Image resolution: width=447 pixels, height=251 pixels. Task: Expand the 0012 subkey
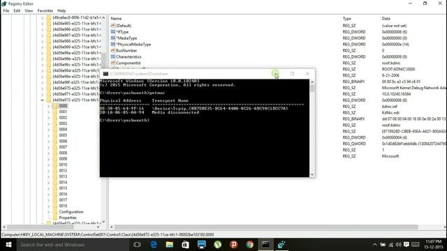pos(48,171)
